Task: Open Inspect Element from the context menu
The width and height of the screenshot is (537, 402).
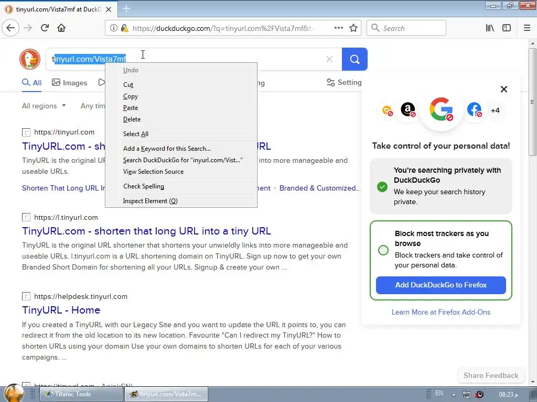Action: tap(181, 201)
